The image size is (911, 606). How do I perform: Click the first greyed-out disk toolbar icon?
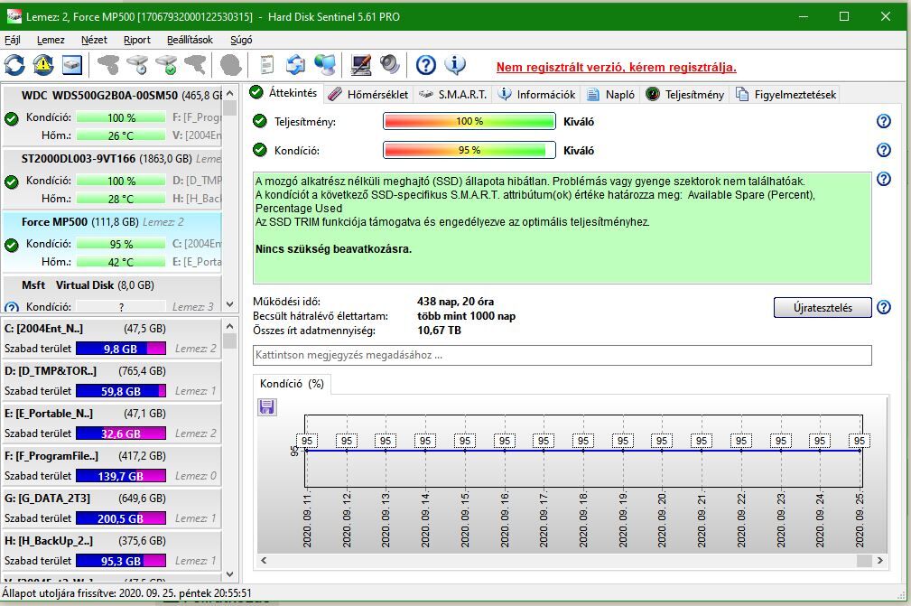pyautogui.click(x=108, y=64)
